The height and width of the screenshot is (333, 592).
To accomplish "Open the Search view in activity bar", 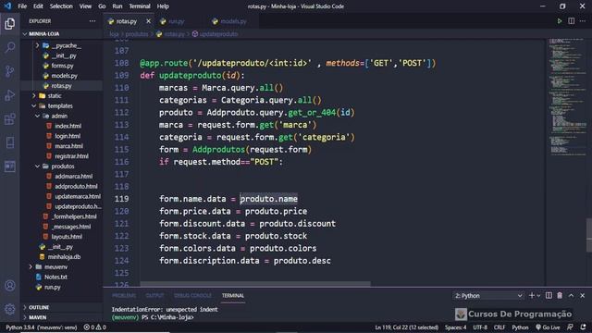I will point(10,47).
